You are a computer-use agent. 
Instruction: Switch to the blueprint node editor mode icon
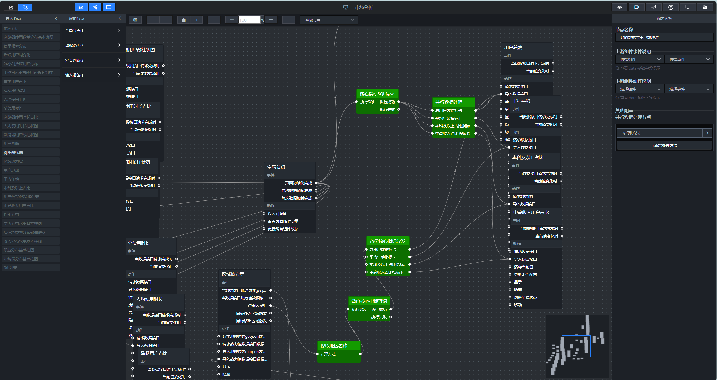pyautogui.click(x=25, y=7)
